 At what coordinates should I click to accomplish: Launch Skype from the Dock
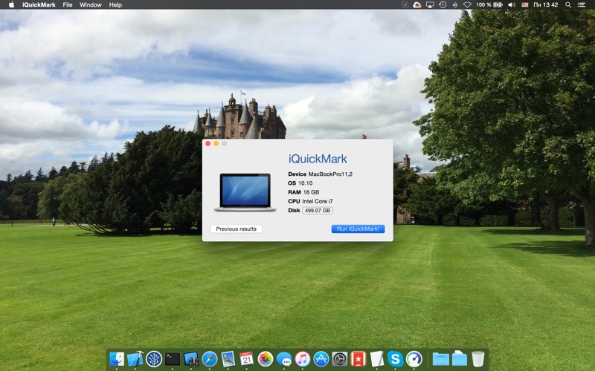(x=396, y=358)
